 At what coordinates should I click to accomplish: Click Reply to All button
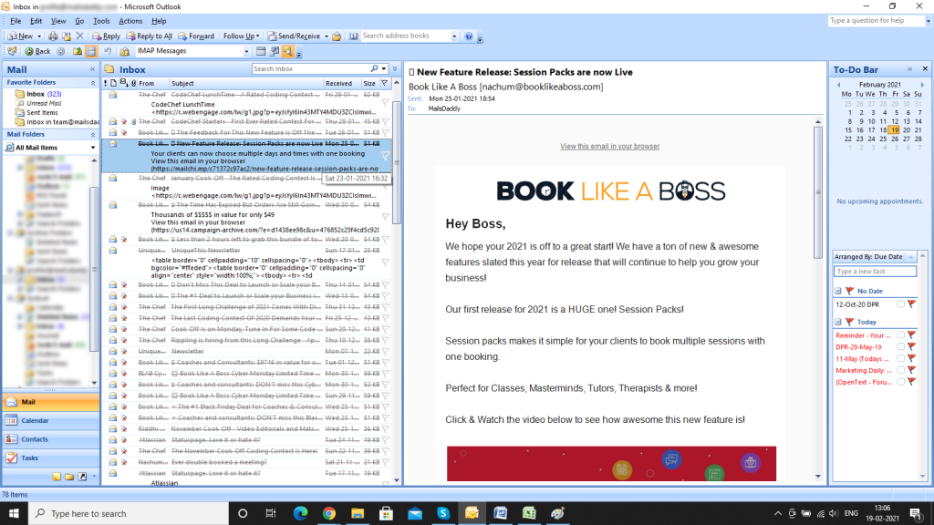click(149, 36)
